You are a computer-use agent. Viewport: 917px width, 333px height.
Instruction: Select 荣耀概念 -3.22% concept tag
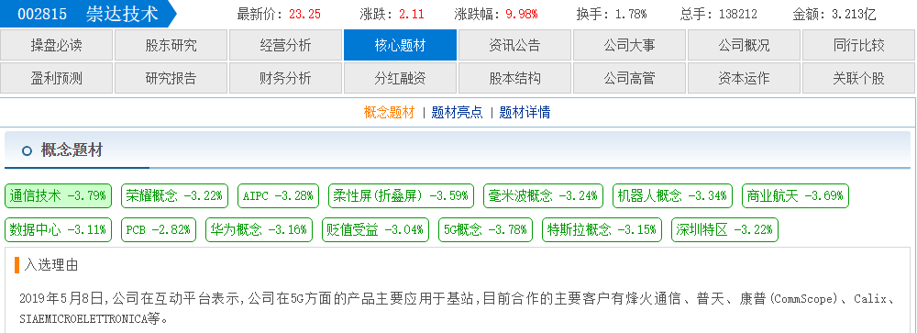point(175,196)
